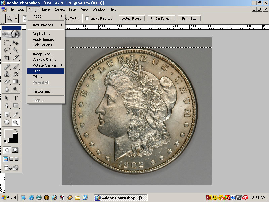Choose the Magic Wand tool
The image size is (269, 202).
coord(16,50)
